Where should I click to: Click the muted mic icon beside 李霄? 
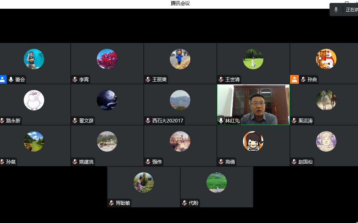[75, 79]
